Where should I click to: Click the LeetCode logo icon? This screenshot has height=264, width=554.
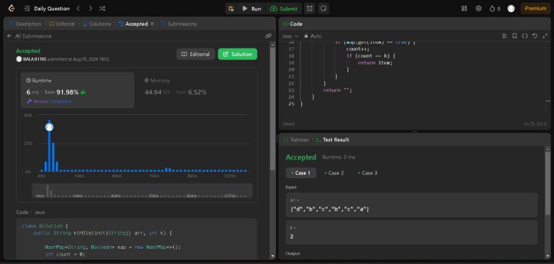[x=11, y=8]
